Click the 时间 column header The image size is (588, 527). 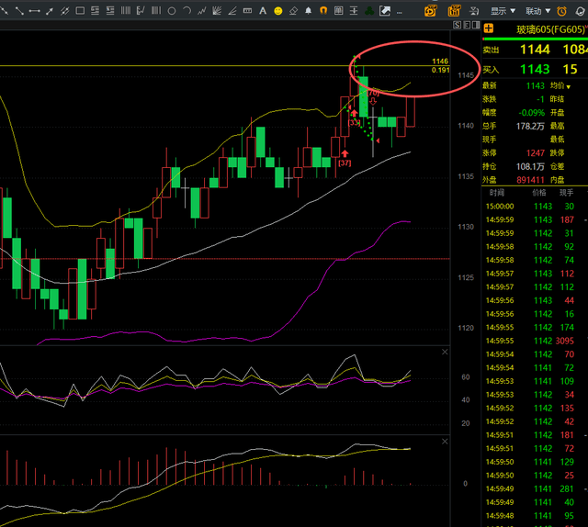pyautogui.click(x=497, y=193)
